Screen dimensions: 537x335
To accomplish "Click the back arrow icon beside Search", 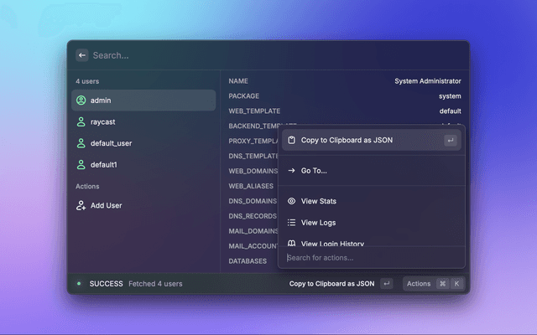I will [x=81, y=55].
